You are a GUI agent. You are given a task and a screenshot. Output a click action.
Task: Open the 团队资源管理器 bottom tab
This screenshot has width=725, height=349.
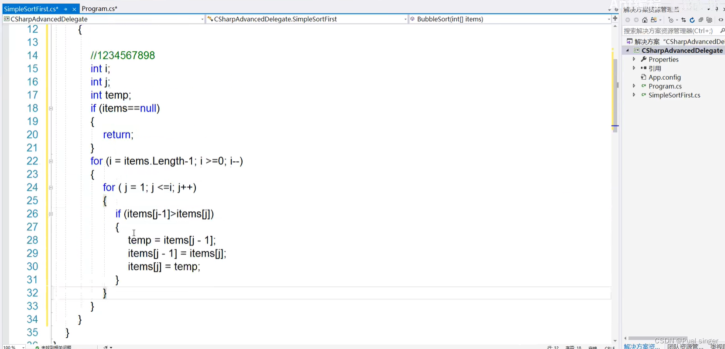685,346
